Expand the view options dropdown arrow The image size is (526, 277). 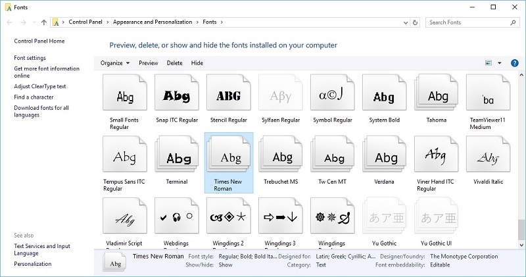point(500,63)
